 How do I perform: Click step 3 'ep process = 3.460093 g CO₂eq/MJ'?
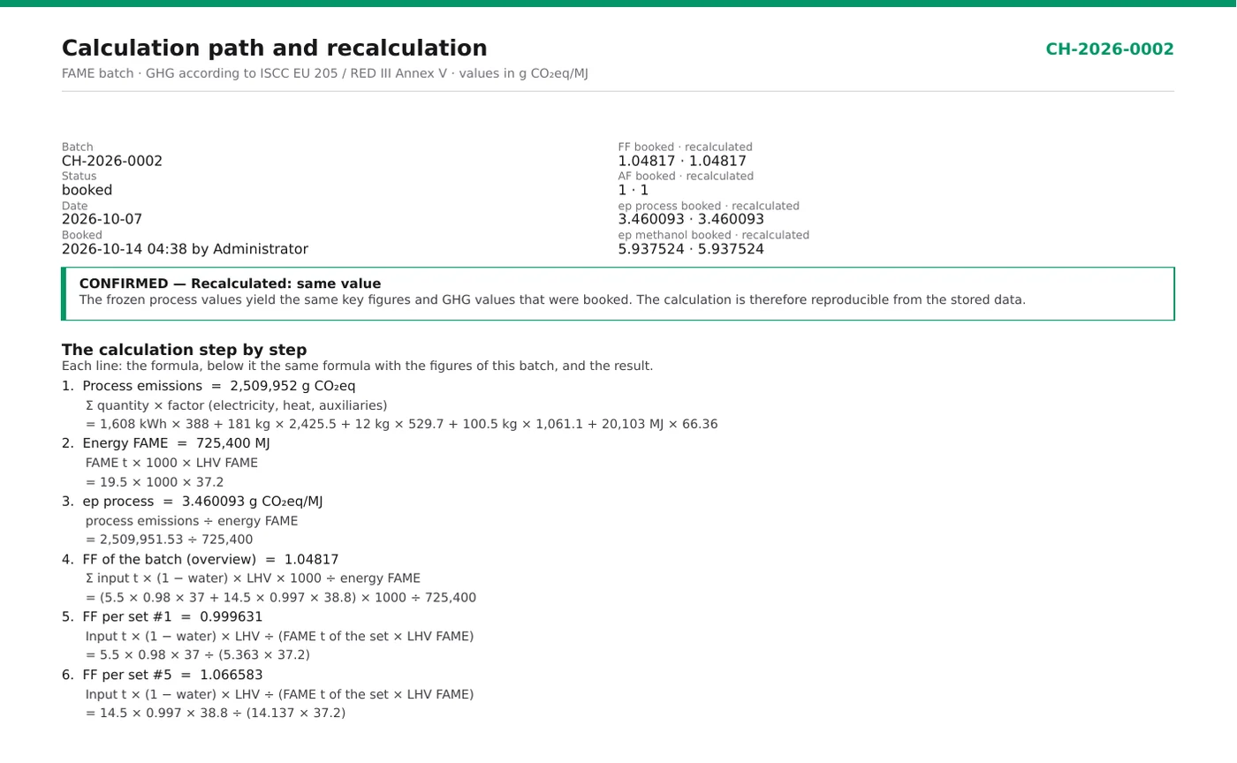[193, 502]
